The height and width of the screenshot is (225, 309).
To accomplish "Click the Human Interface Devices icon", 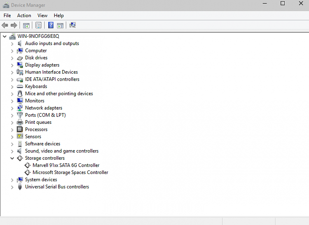I will pyautogui.click(x=20, y=72).
